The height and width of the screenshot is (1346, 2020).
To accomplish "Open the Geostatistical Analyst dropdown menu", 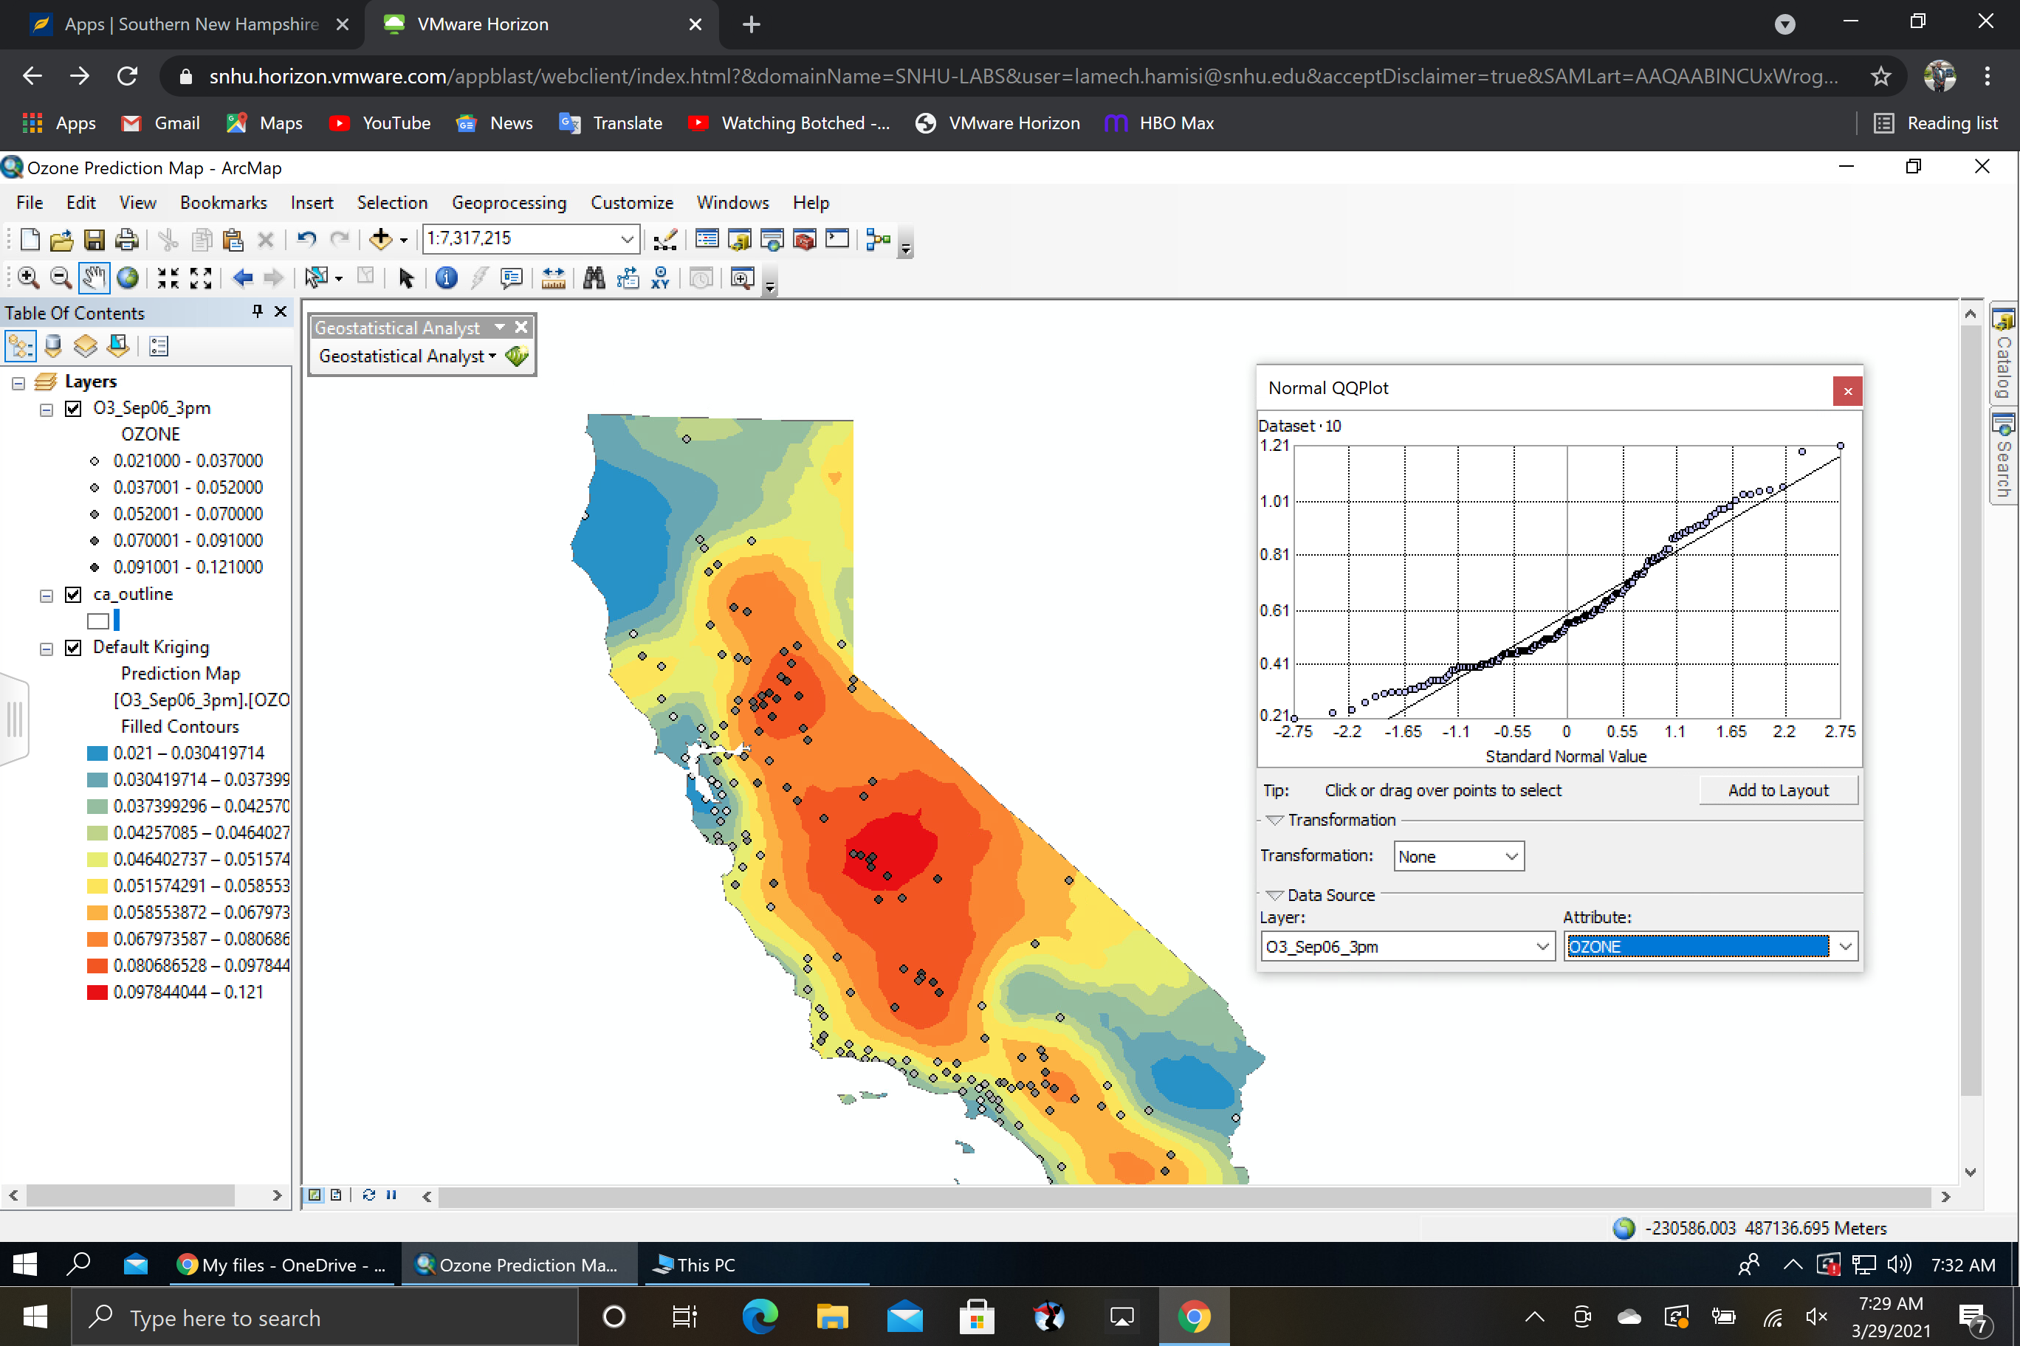I will tap(407, 356).
